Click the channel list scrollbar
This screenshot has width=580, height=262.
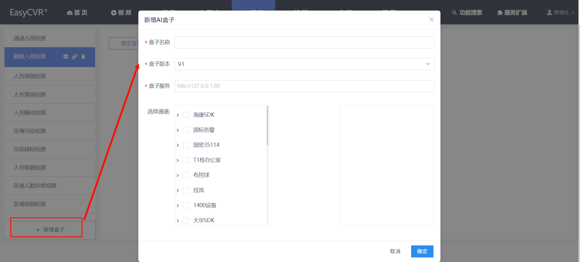point(268,125)
